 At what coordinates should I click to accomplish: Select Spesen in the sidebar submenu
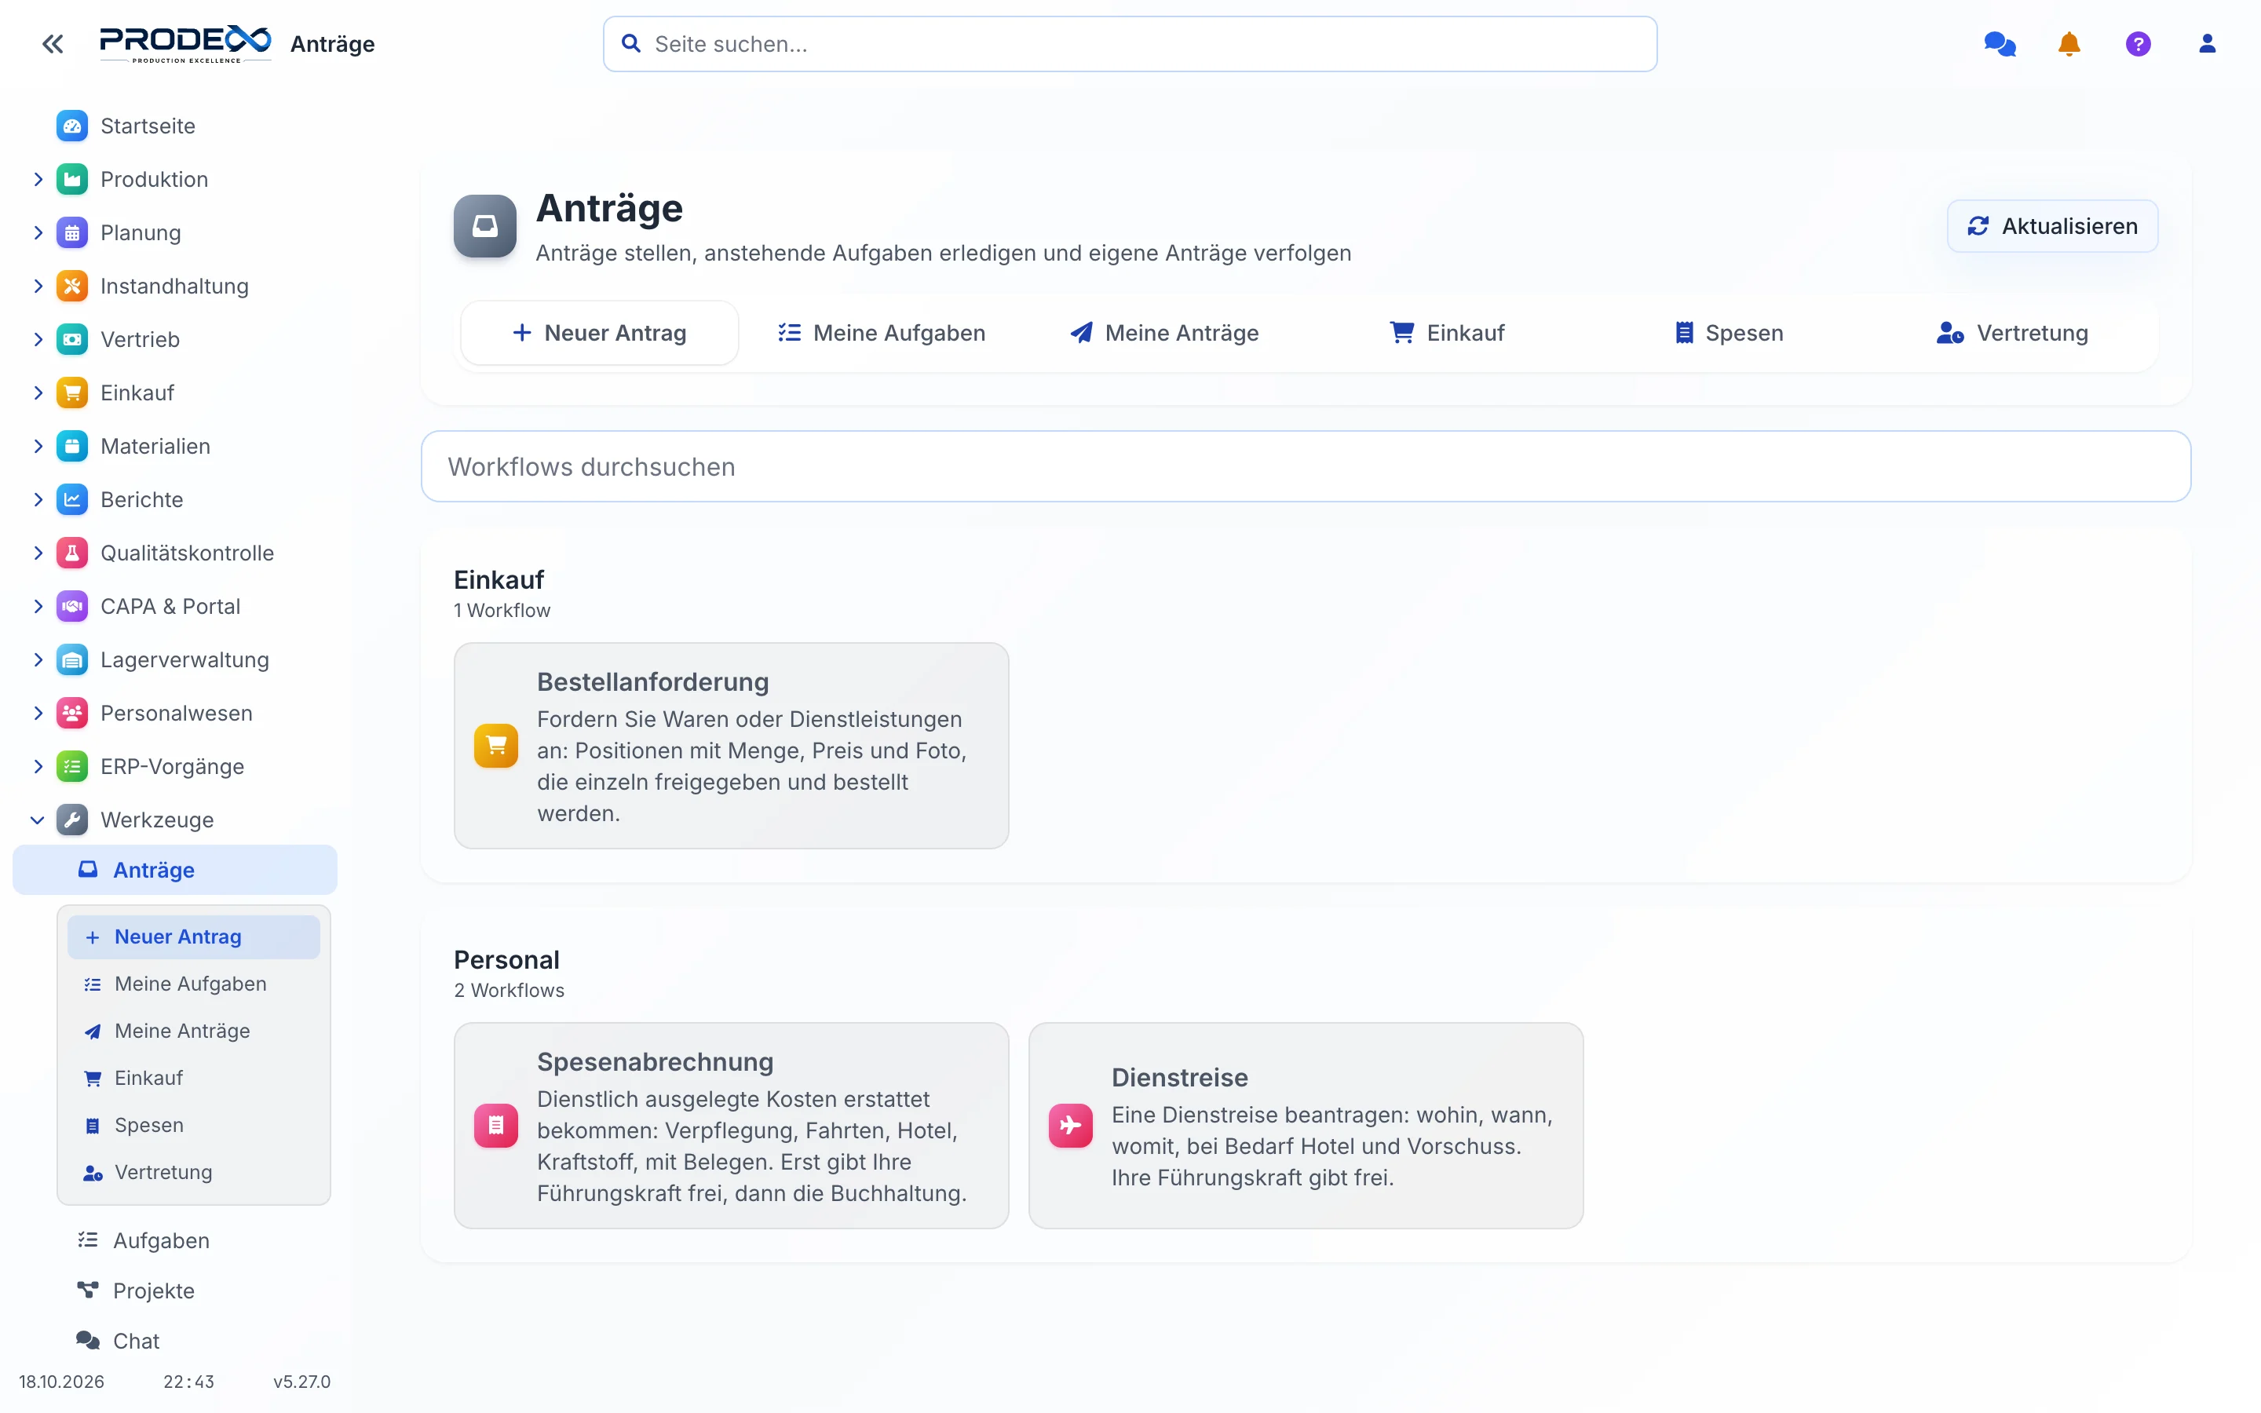point(193,1125)
